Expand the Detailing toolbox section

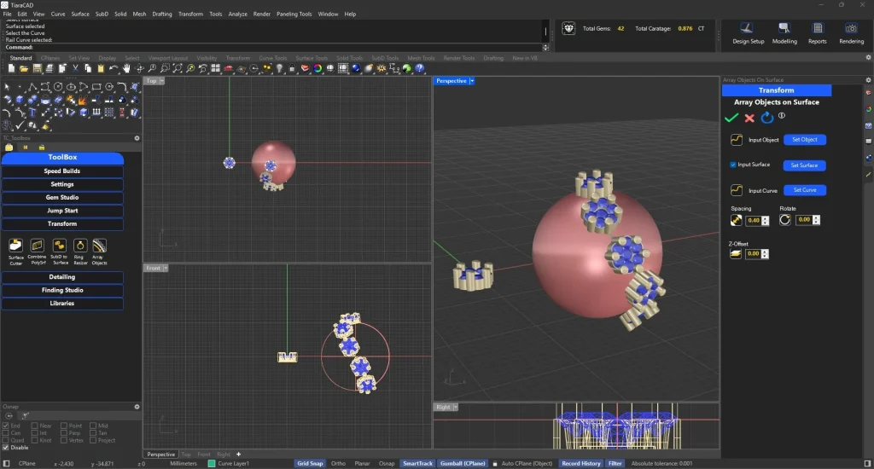pos(62,277)
